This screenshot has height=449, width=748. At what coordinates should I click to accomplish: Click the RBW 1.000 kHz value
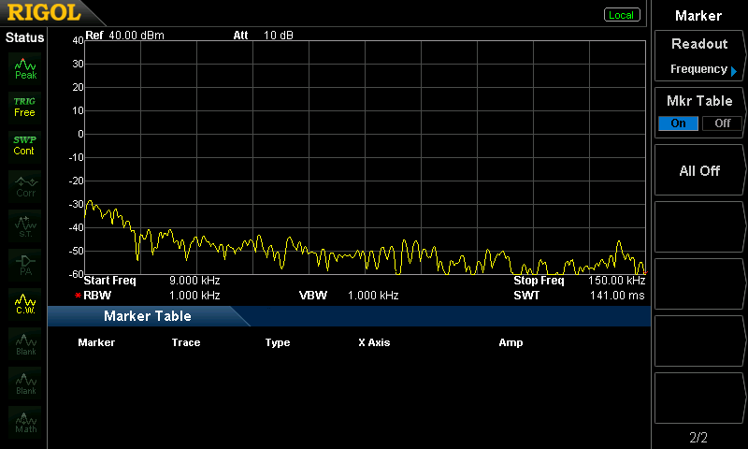(194, 296)
